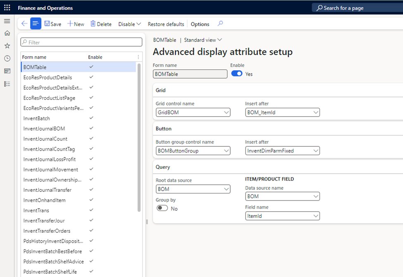Open the Options menu

(x=200, y=24)
